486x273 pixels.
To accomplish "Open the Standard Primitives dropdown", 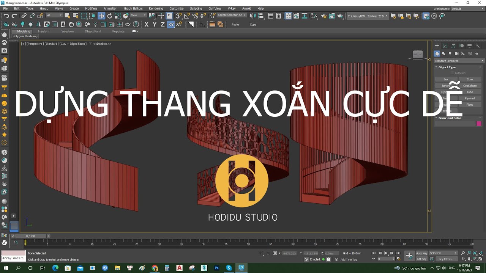I will point(459,61).
